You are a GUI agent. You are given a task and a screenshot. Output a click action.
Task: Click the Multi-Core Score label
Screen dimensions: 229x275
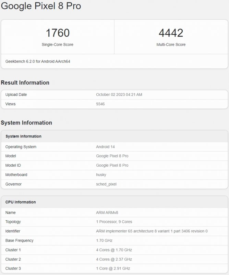[171, 45]
